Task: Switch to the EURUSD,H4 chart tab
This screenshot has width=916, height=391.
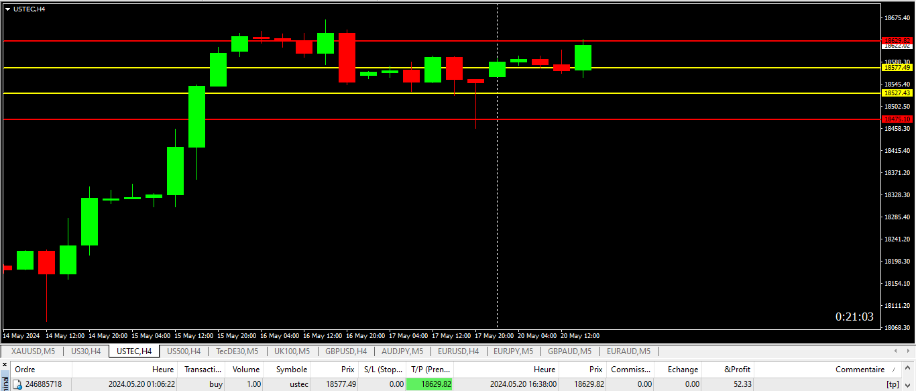Action: point(458,351)
